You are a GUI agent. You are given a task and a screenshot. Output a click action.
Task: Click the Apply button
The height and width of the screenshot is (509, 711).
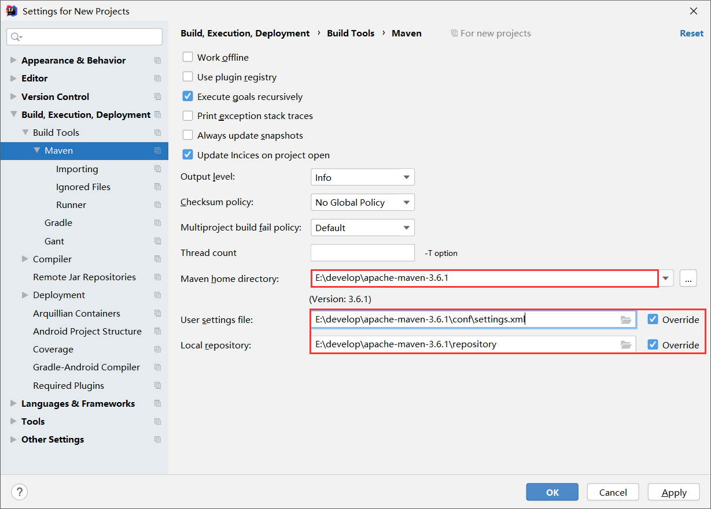[674, 492]
